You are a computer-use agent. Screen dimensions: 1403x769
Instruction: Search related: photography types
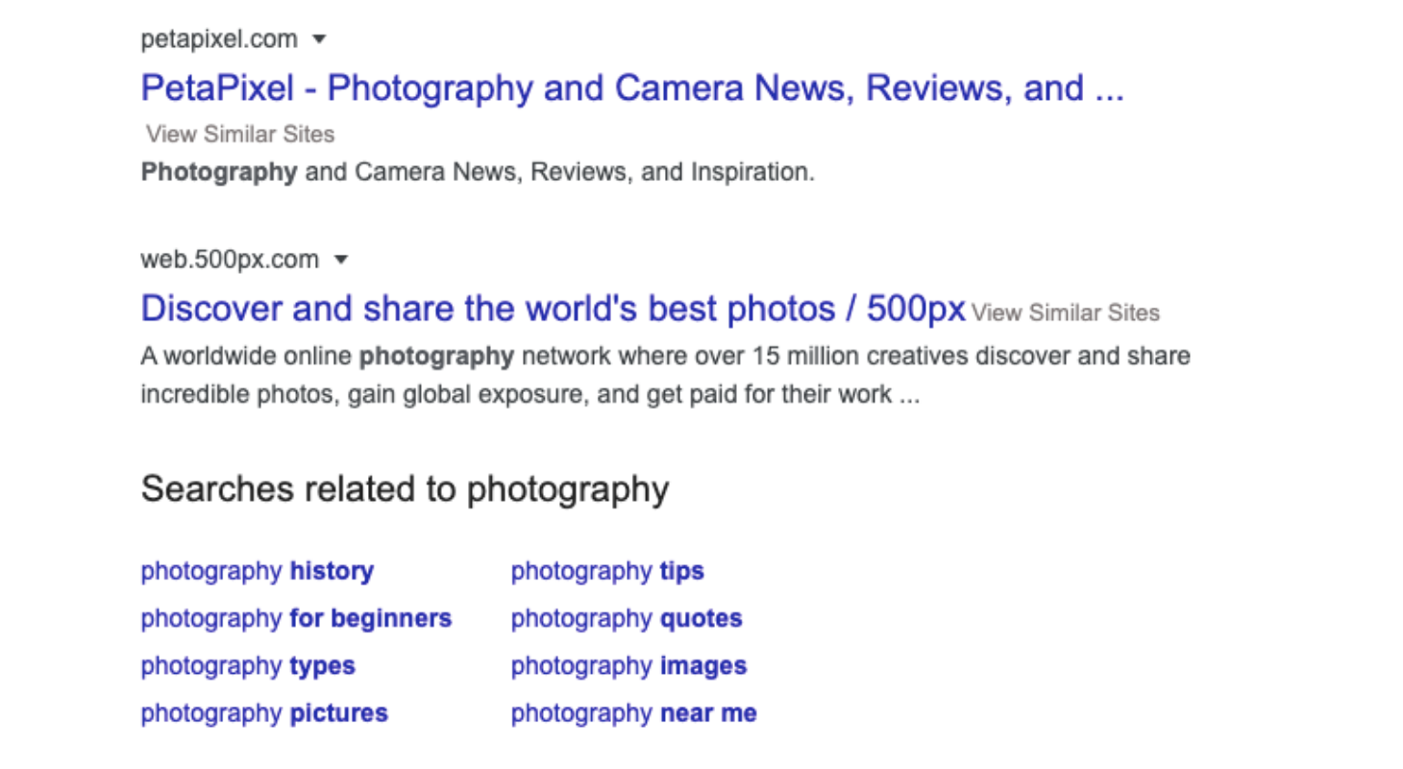pyautogui.click(x=248, y=665)
